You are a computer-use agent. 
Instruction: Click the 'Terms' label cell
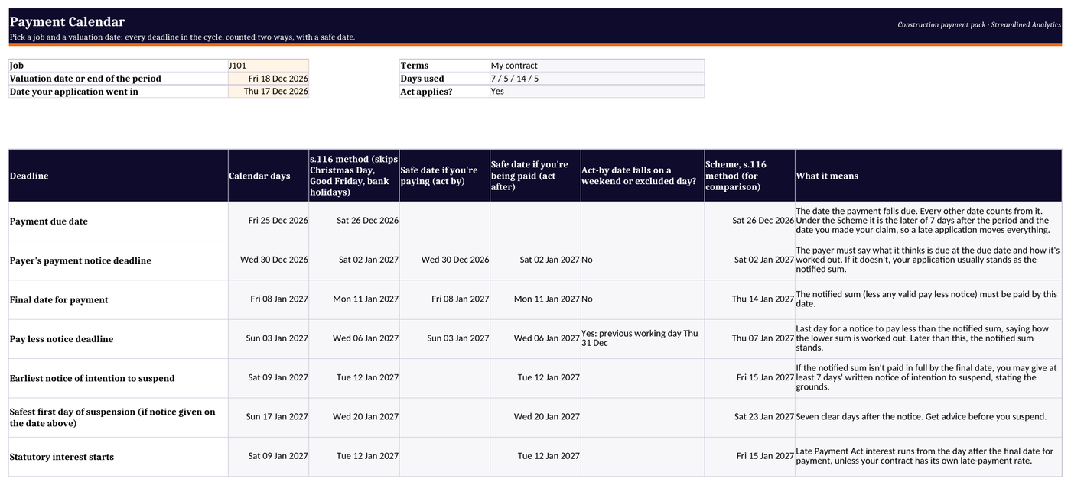(x=444, y=66)
